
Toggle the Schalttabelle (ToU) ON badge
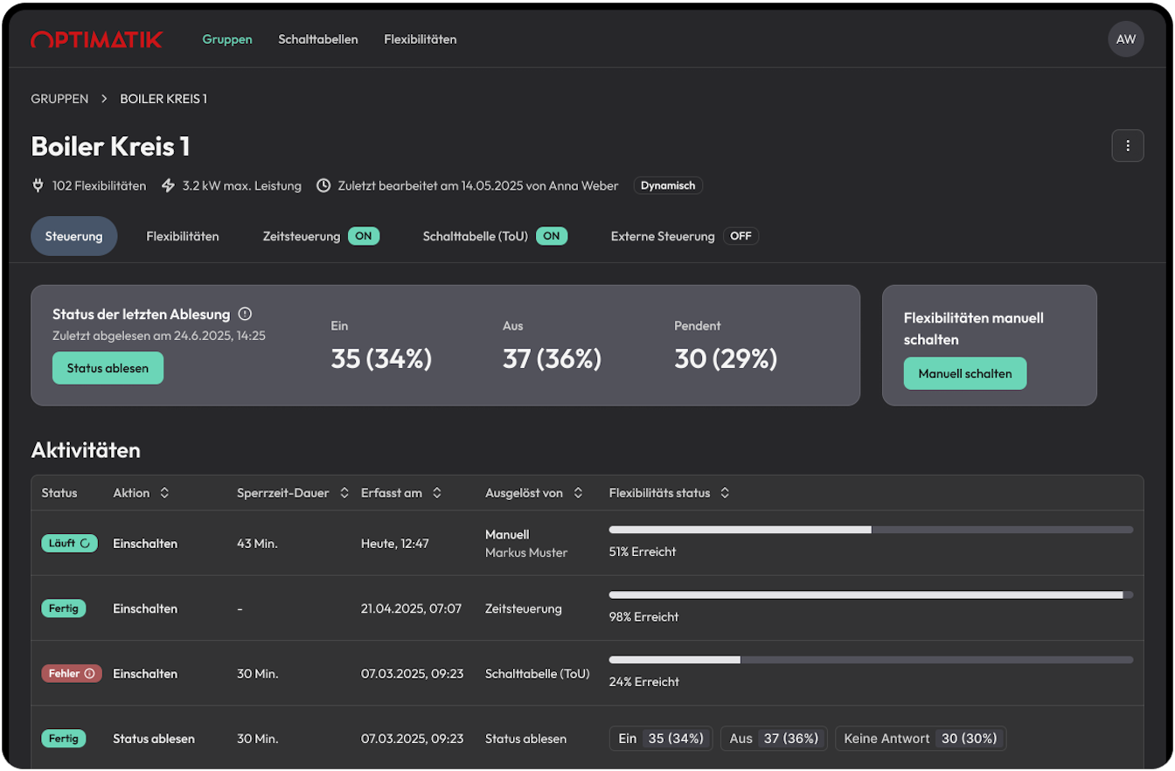tap(552, 236)
